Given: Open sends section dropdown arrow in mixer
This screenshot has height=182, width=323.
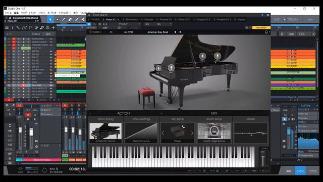Looking at the screenshot, I should coord(60,145).
